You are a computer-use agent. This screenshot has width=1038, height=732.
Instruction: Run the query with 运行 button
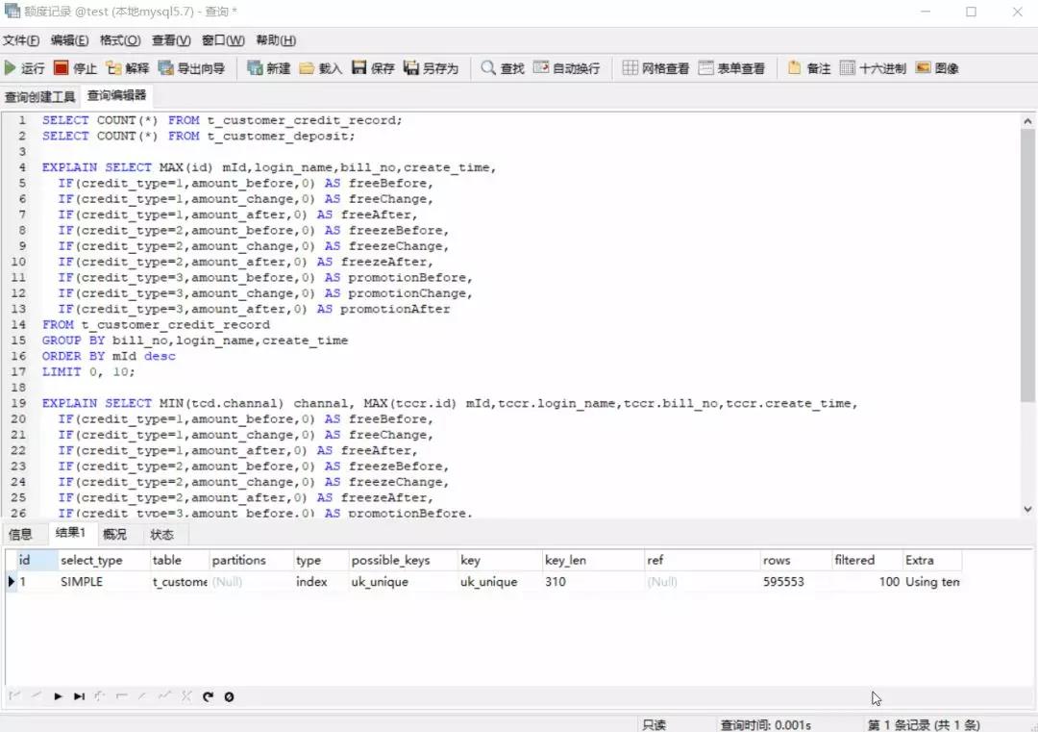(24, 68)
